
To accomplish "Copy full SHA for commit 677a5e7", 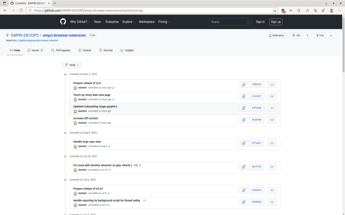I will (244, 143).
